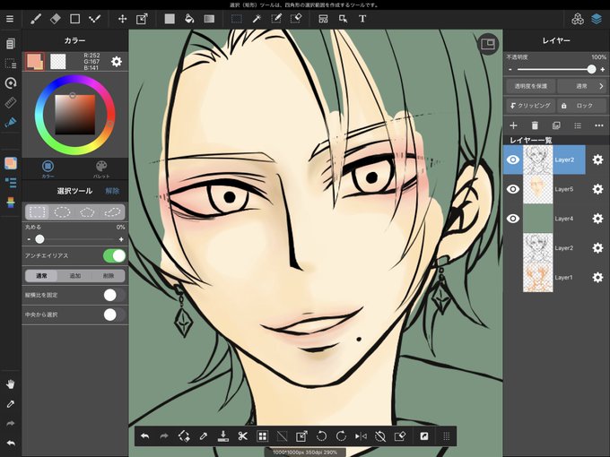Open the hamburger main menu
This screenshot has width=610, height=457.
[x=10, y=19]
